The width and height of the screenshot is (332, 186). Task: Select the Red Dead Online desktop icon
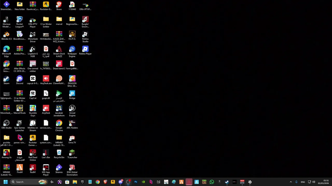[x=33, y=155]
